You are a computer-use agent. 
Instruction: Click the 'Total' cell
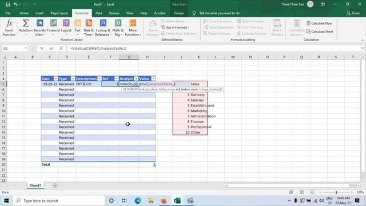tap(50, 164)
